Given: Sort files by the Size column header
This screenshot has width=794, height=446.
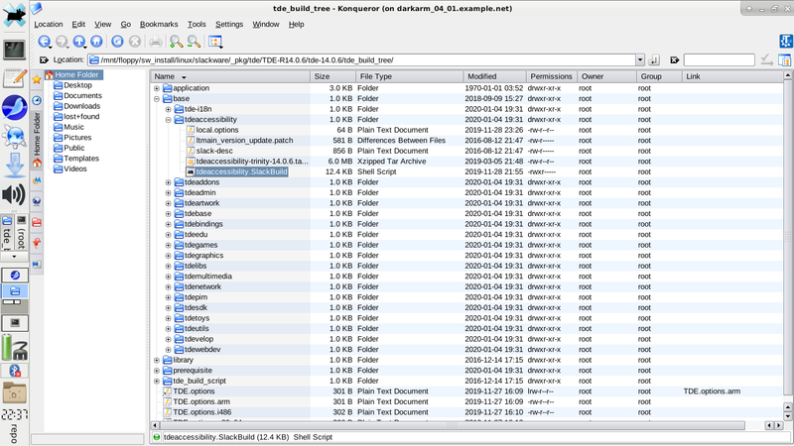Looking at the screenshot, I should point(322,76).
